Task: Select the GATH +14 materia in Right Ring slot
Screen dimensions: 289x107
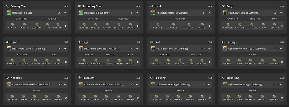Action: (x=250, y=98)
